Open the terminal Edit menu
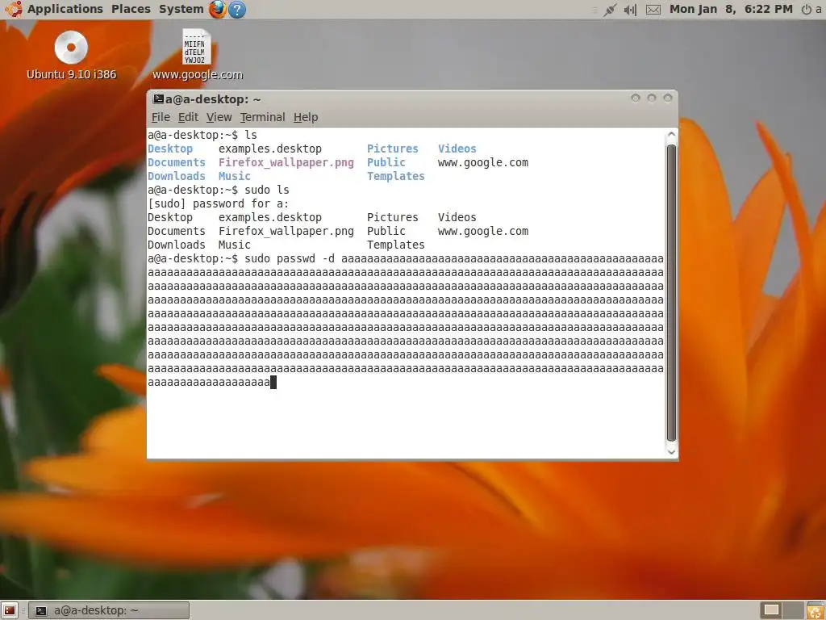This screenshot has width=826, height=620. (x=188, y=117)
